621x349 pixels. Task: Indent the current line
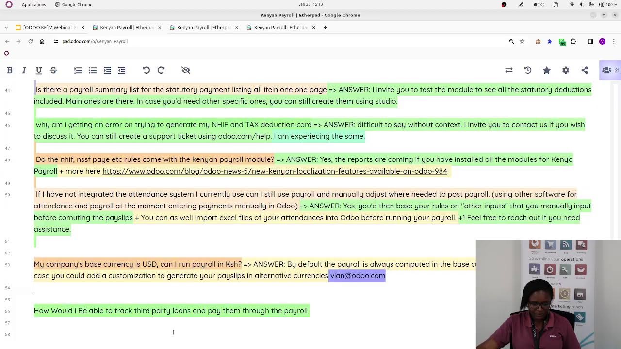(x=107, y=70)
